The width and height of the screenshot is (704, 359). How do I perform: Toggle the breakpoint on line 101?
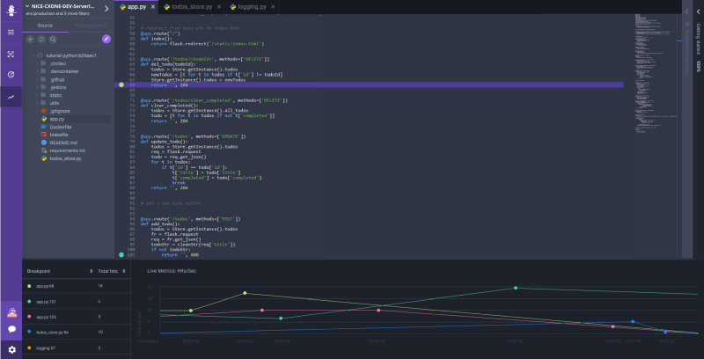coord(121,255)
